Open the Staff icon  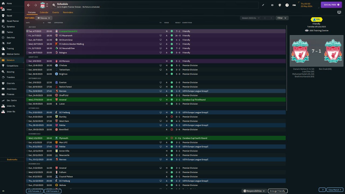(x=3, y=43)
